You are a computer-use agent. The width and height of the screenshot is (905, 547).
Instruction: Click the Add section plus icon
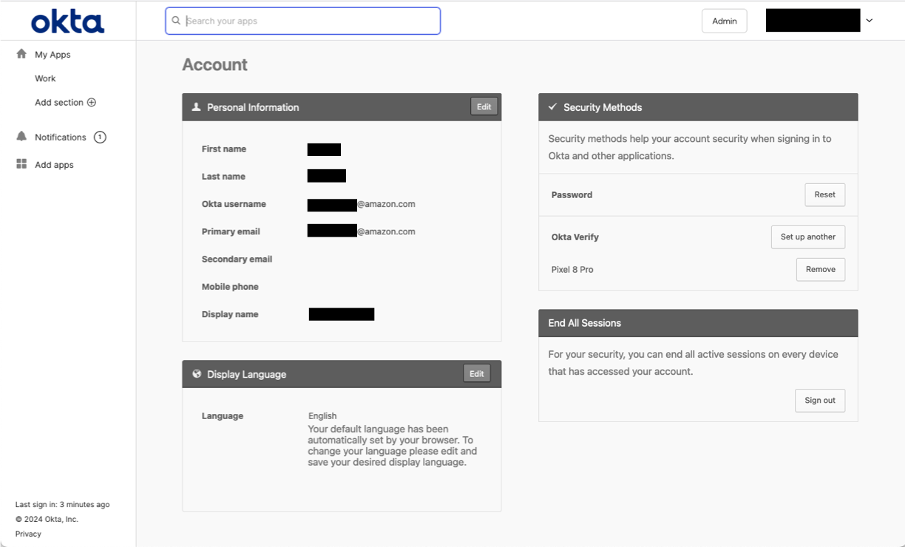(x=90, y=102)
